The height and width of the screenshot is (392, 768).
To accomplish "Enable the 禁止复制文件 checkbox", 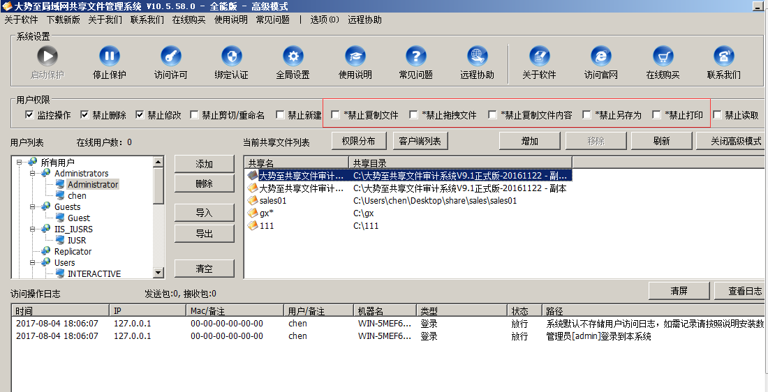I will click(x=336, y=115).
